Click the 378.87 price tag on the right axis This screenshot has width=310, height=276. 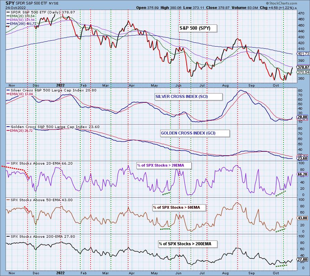303,67
